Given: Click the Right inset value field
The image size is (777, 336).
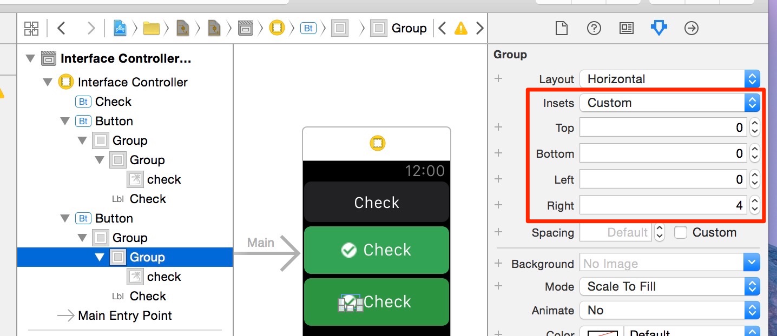Looking at the screenshot, I should pos(663,205).
